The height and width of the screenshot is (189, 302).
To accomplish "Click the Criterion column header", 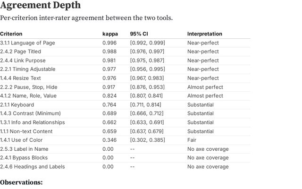I will point(11,34).
